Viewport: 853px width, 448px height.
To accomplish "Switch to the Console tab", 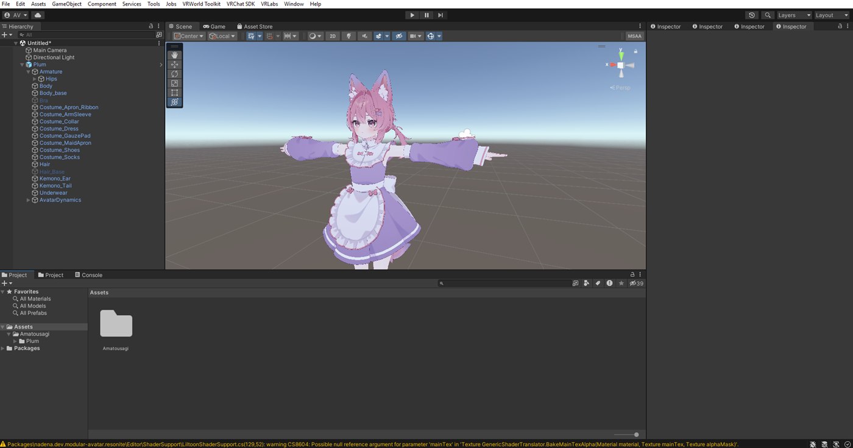I will pyautogui.click(x=88, y=275).
